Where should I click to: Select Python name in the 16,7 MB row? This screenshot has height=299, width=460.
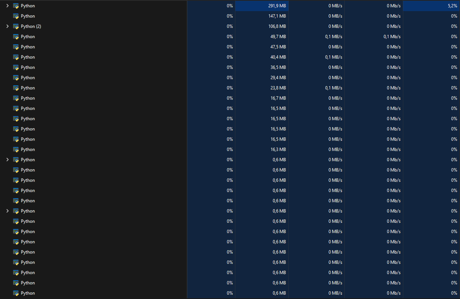click(28, 98)
